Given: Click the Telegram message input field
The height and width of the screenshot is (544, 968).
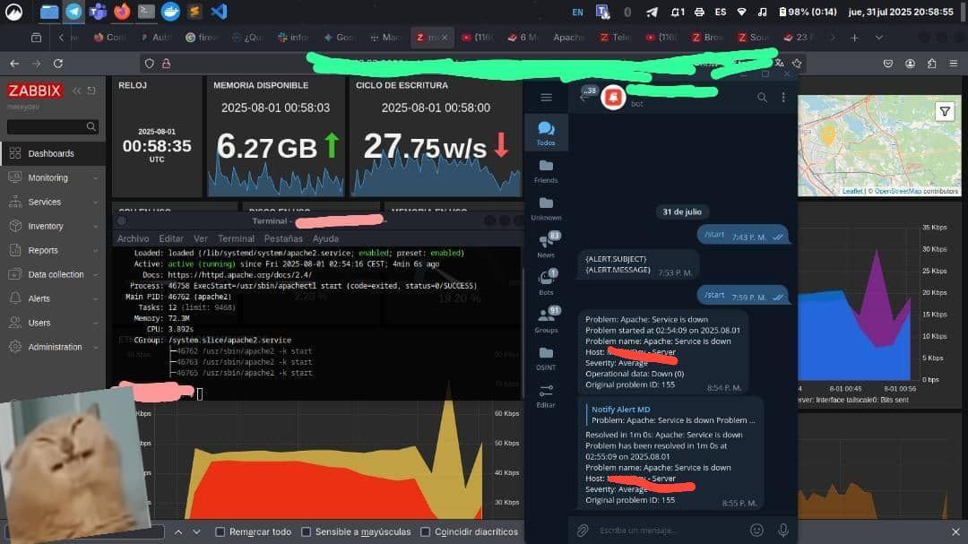Looking at the screenshot, I should coord(670,530).
